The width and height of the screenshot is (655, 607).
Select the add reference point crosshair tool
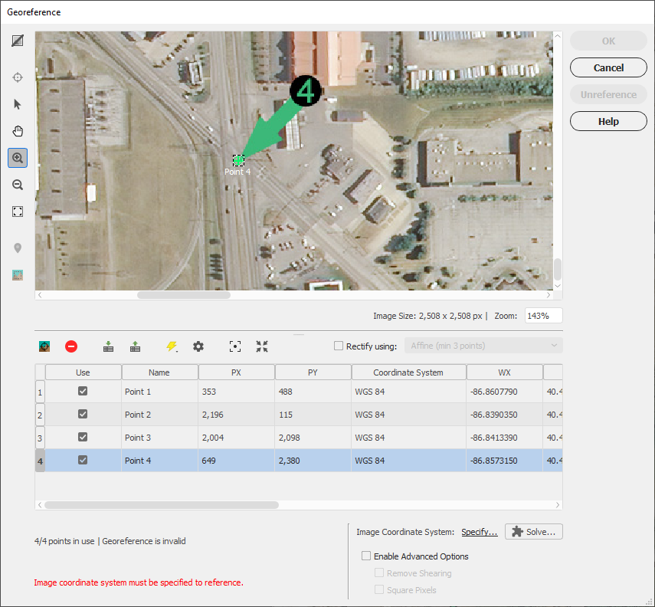[x=18, y=77]
